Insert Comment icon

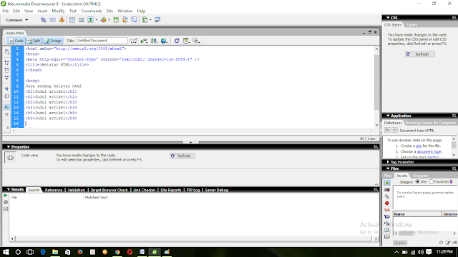[x=134, y=20]
